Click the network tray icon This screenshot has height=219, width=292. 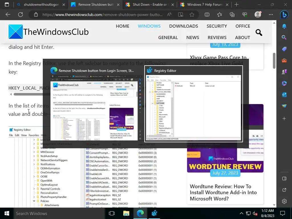point(248,213)
